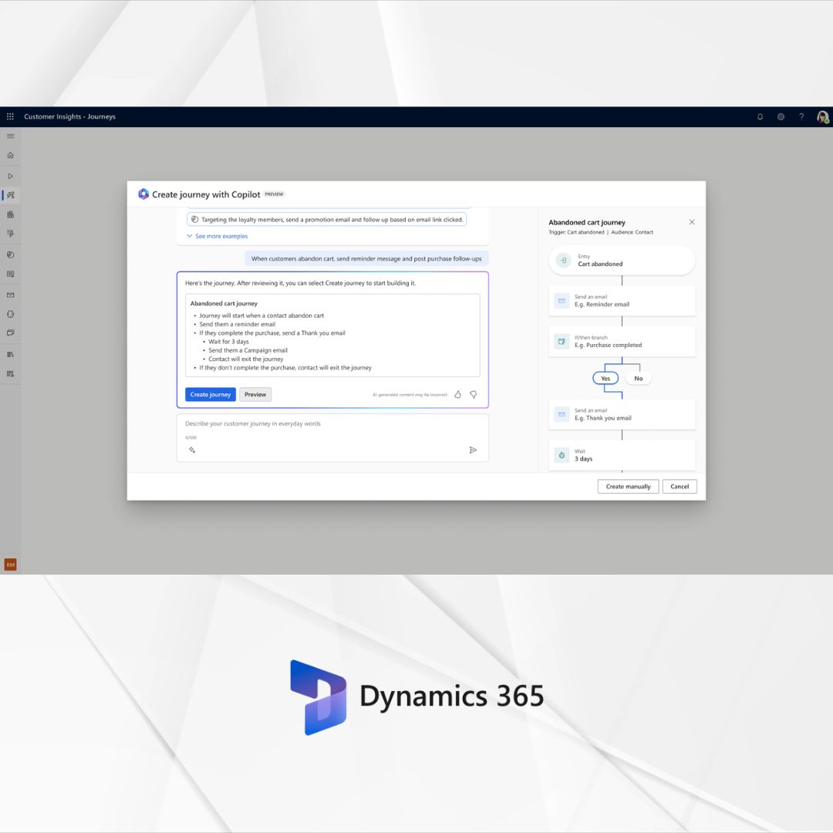The image size is (833, 833).
Task: Open the sidebar form list icon
Action: (x=10, y=274)
